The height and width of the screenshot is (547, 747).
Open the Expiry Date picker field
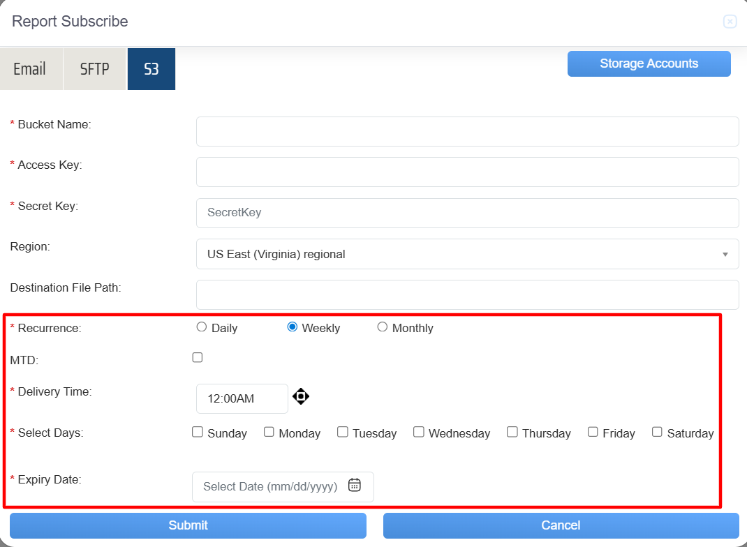272,486
